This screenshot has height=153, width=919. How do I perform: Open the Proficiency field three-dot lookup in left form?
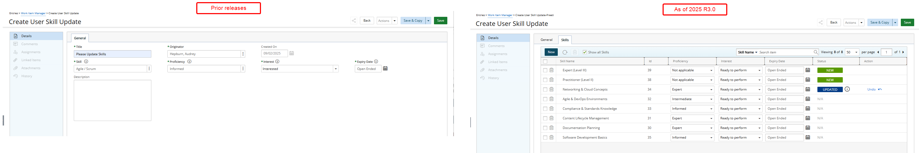tap(243, 69)
